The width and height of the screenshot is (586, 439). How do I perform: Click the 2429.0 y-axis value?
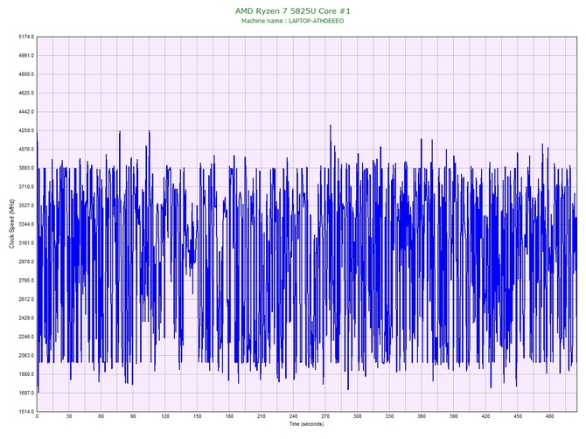pos(26,318)
